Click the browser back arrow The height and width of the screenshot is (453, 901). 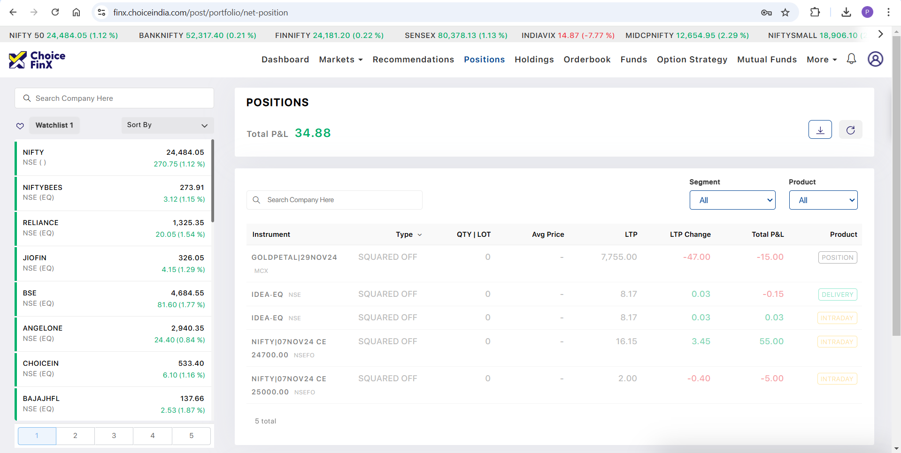click(13, 12)
